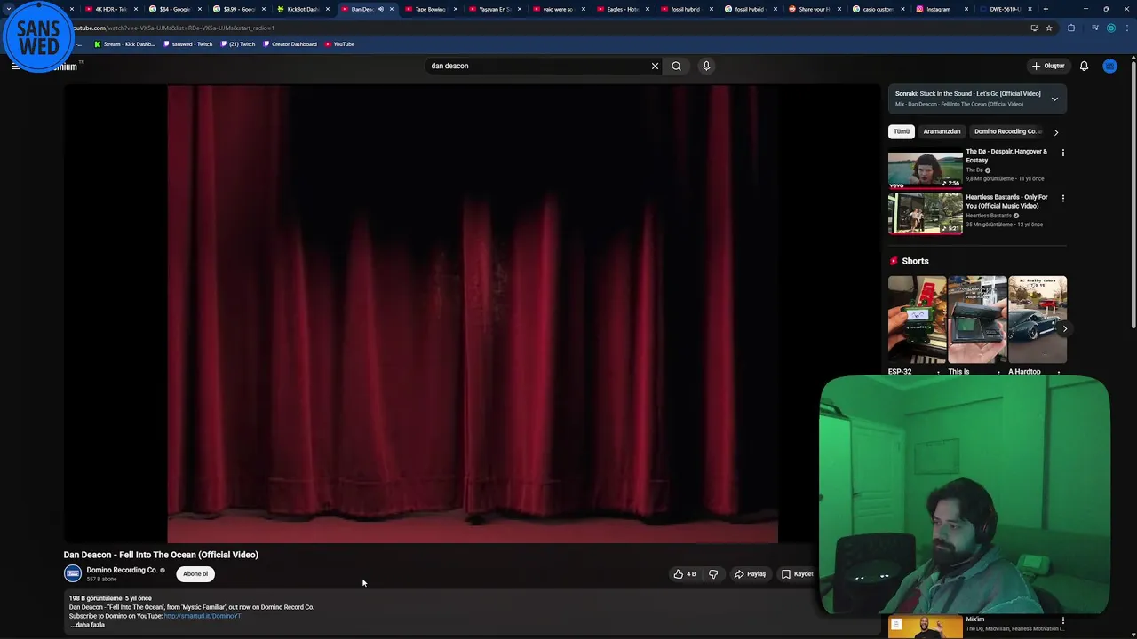Dislike the video with thumbs-down
This screenshot has height=639, width=1137.
pos(713,574)
